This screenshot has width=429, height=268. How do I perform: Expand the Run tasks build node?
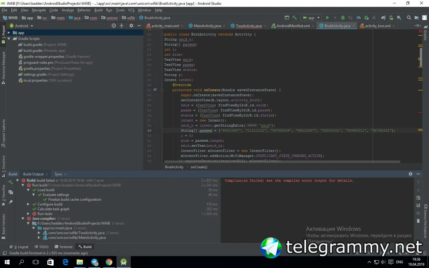(x=28, y=214)
